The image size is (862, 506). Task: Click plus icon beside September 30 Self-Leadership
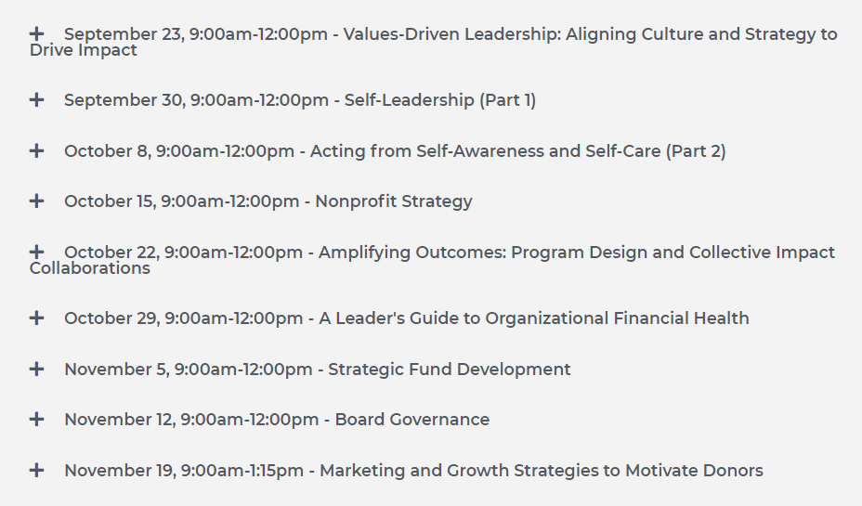tap(36, 100)
